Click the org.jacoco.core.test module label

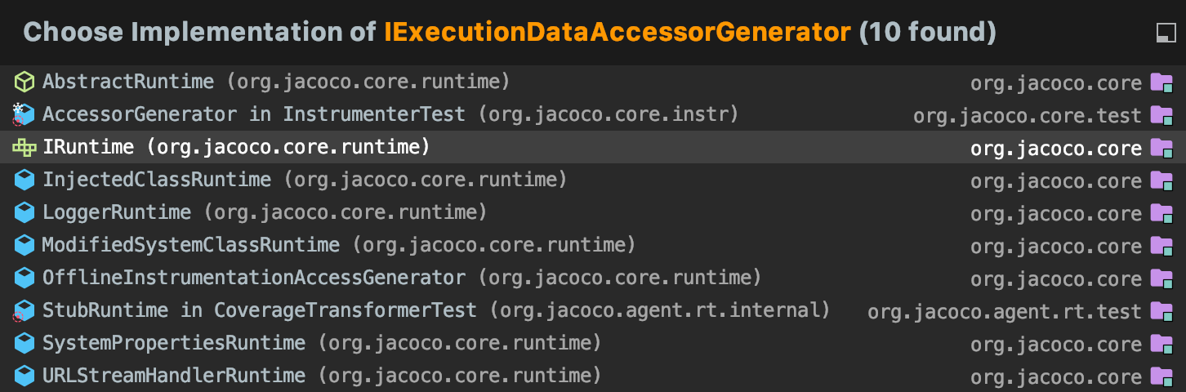point(1027,116)
